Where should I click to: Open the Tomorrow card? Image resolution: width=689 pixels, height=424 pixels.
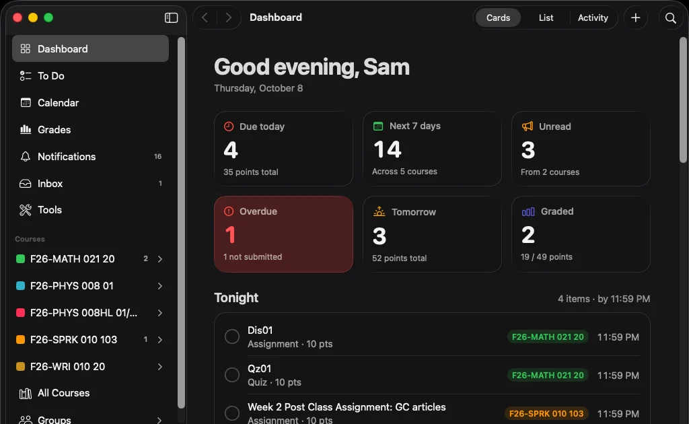[x=432, y=234]
